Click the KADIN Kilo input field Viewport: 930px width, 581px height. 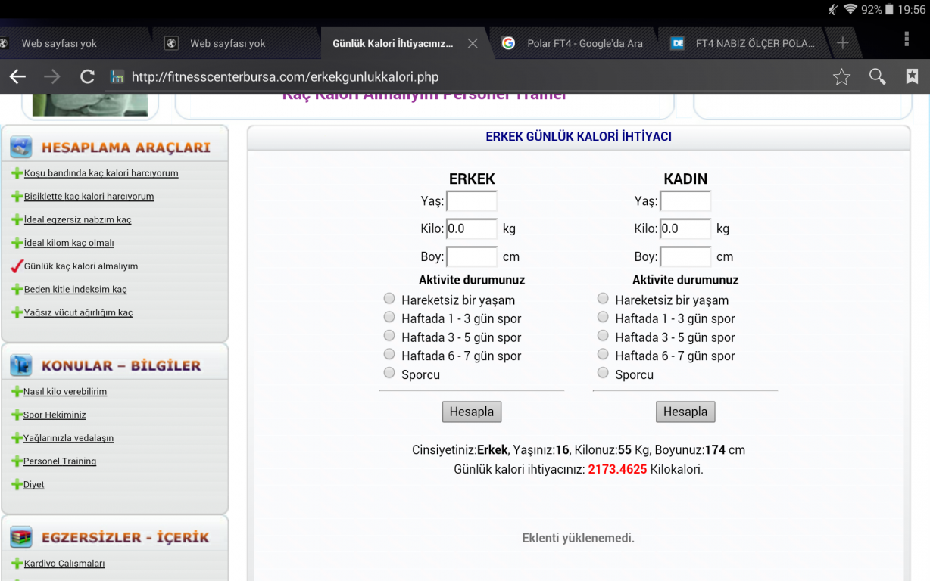point(685,228)
